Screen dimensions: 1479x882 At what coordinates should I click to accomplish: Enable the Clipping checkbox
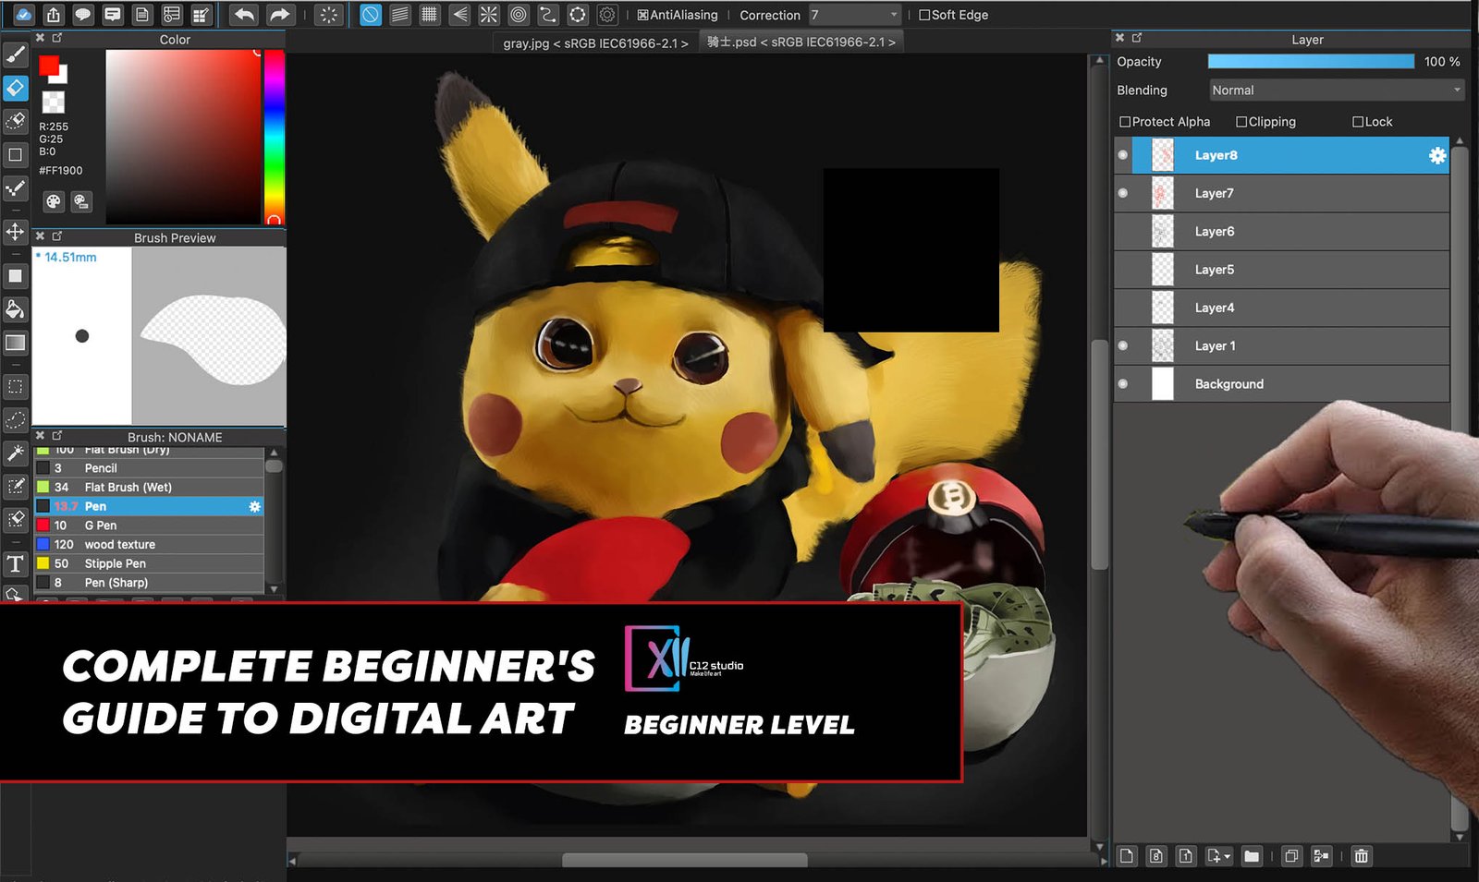click(x=1241, y=122)
